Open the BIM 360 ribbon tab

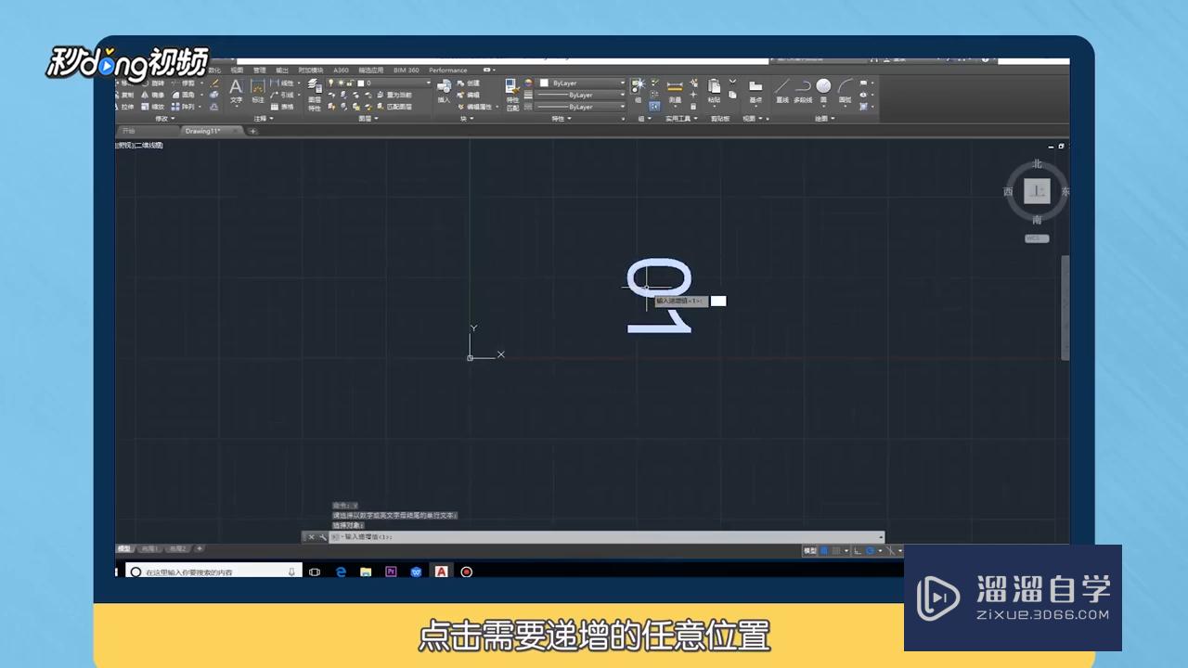tap(407, 71)
